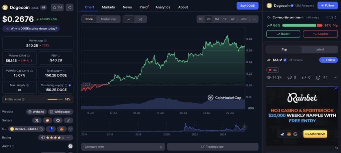Image resolution: width=341 pixels, height=153 pixels.
Task: Expand the Compare with dropdown
Action: click(x=123, y=147)
